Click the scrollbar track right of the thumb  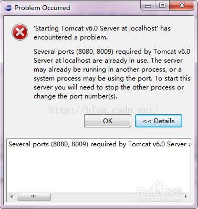[x=117, y=196]
